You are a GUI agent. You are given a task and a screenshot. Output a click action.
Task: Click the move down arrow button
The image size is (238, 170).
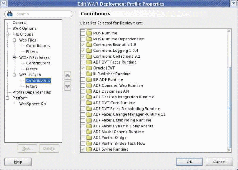pos(68,86)
